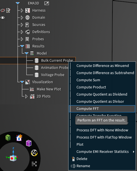Click the Definitions spheres icon
Screen dimensions: 137x171
point(28,32)
